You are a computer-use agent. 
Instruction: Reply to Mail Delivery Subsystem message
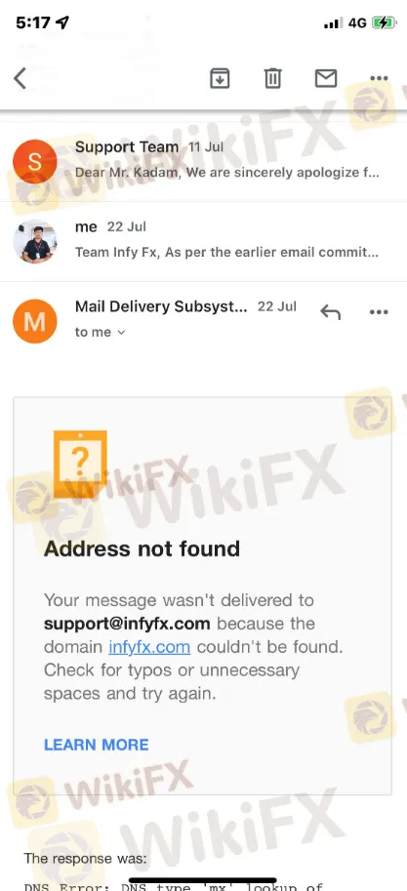[x=330, y=312]
